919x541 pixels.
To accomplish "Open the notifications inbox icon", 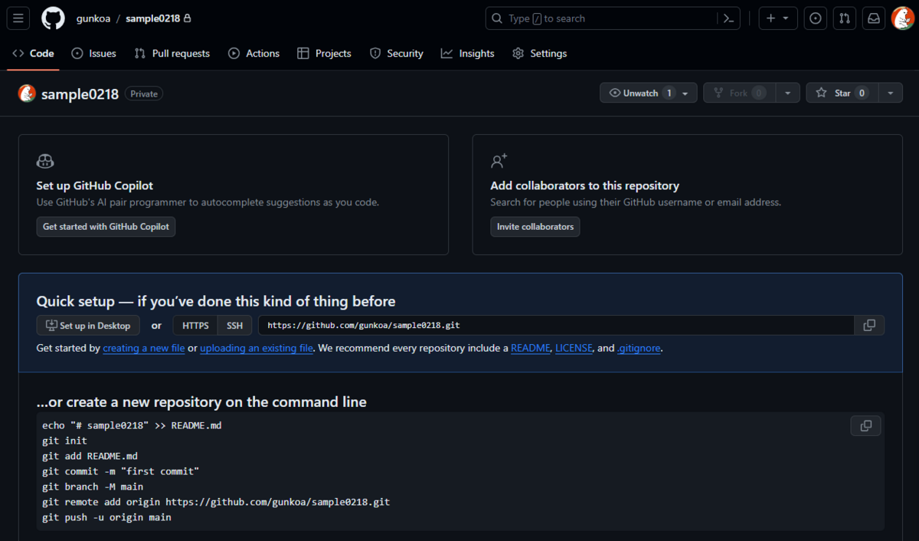I will click(x=873, y=18).
